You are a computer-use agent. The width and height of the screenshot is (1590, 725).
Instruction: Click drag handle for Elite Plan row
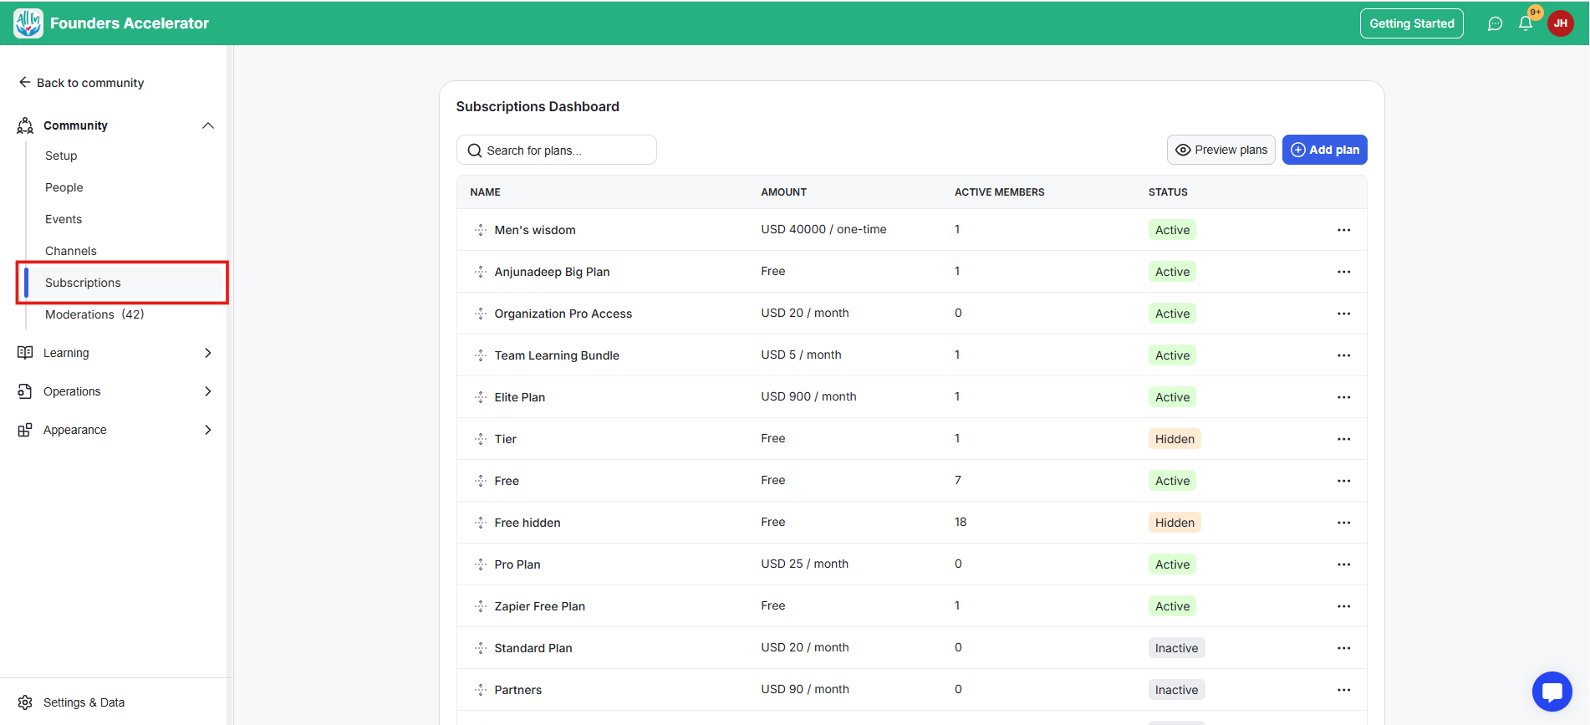point(481,397)
